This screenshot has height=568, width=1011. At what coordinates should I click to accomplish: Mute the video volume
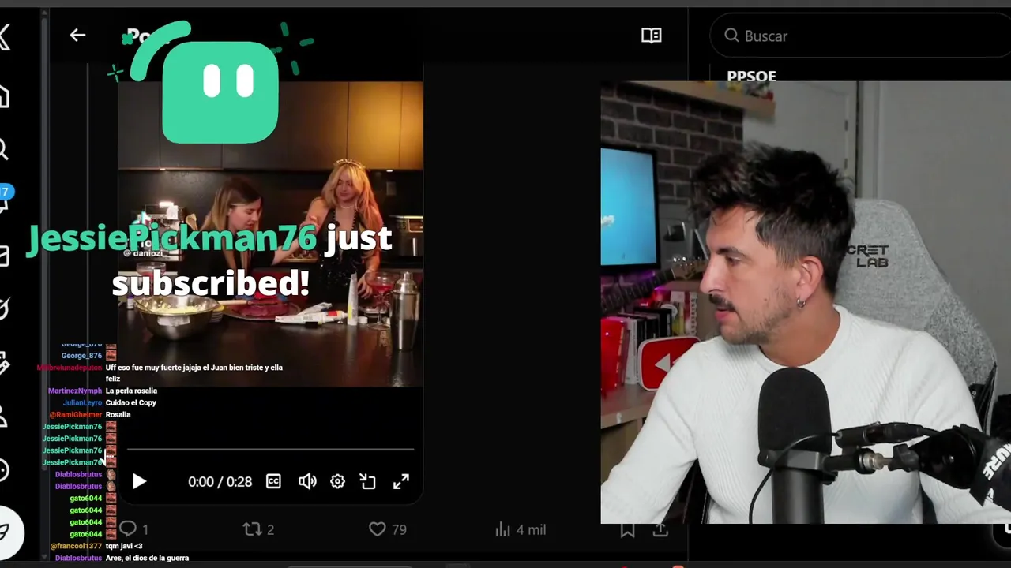point(307,481)
